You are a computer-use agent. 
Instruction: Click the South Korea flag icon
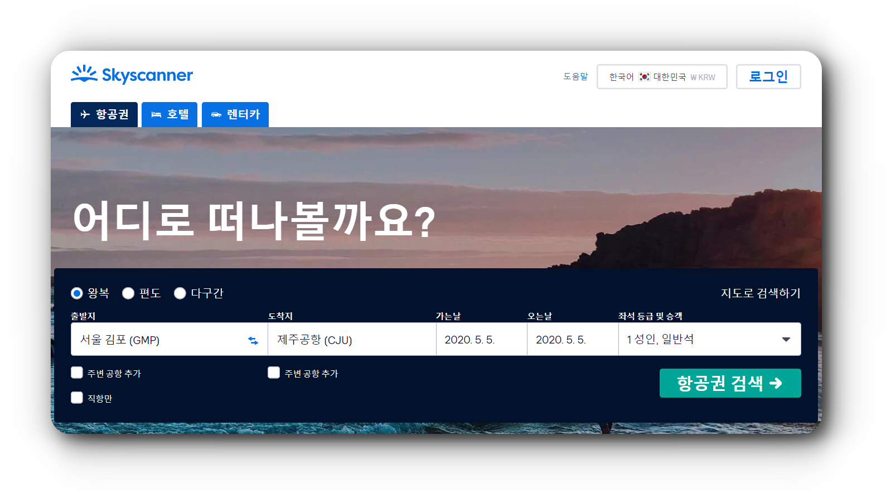click(x=644, y=77)
